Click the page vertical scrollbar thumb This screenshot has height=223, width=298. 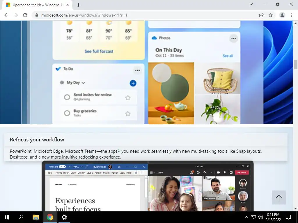click(295, 64)
